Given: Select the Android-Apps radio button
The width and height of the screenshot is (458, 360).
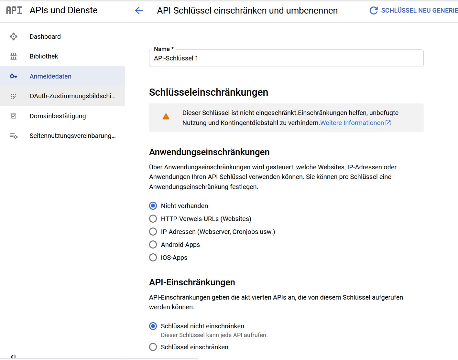Looking at the screenshot, I should 153,245.
